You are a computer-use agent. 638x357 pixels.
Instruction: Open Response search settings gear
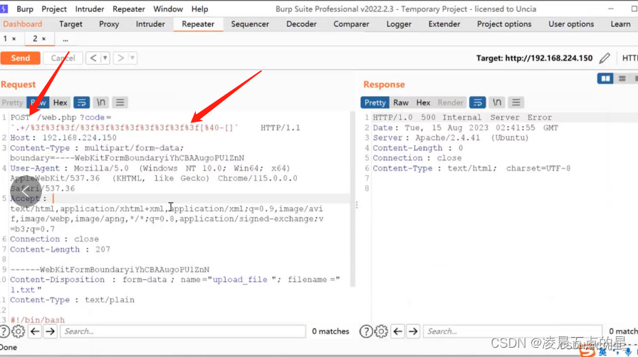(x=381, y=331)
